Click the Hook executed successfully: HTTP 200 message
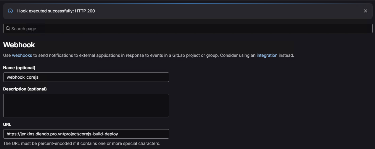 (56, 11)
